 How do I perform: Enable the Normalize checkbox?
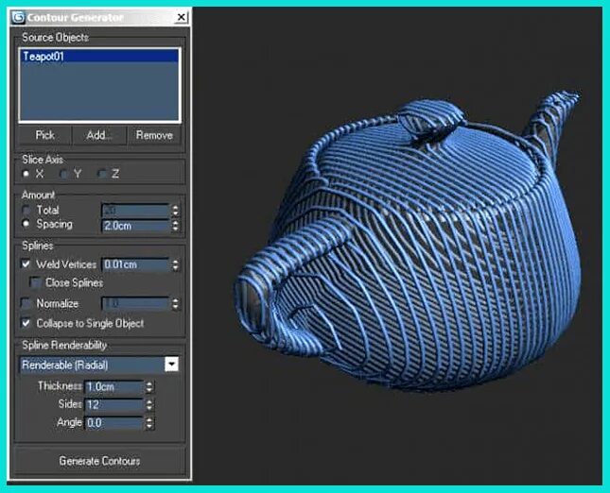point(26,303)
